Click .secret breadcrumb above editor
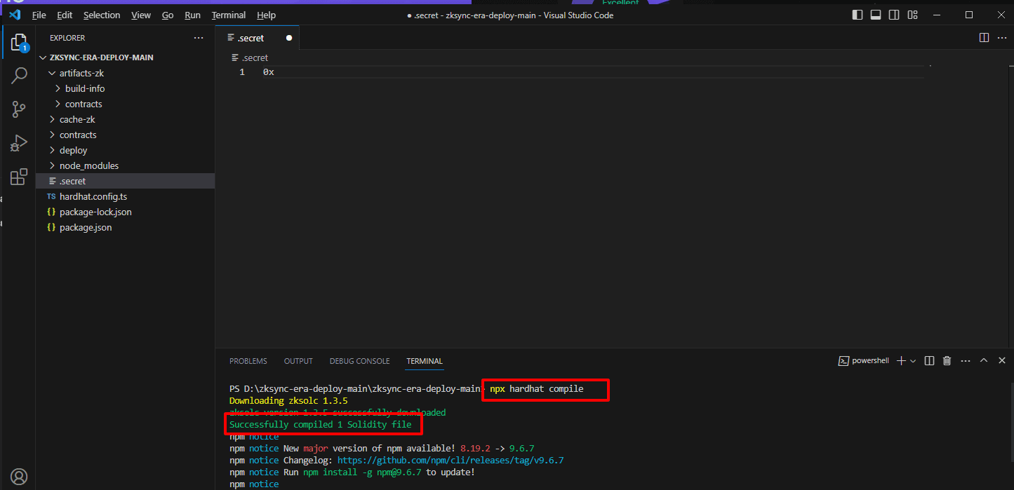This screenshot has width=1014, height=490. pyautogui.click(x=250, y=57)
